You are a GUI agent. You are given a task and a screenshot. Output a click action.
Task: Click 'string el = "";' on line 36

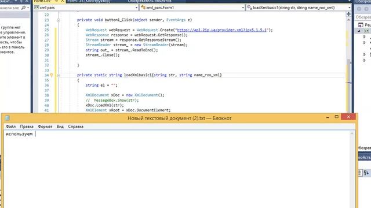tap(101, 85)
